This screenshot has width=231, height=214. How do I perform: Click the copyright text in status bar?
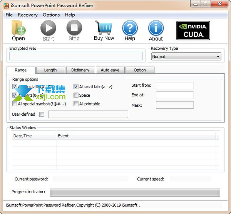click(73, 205)
